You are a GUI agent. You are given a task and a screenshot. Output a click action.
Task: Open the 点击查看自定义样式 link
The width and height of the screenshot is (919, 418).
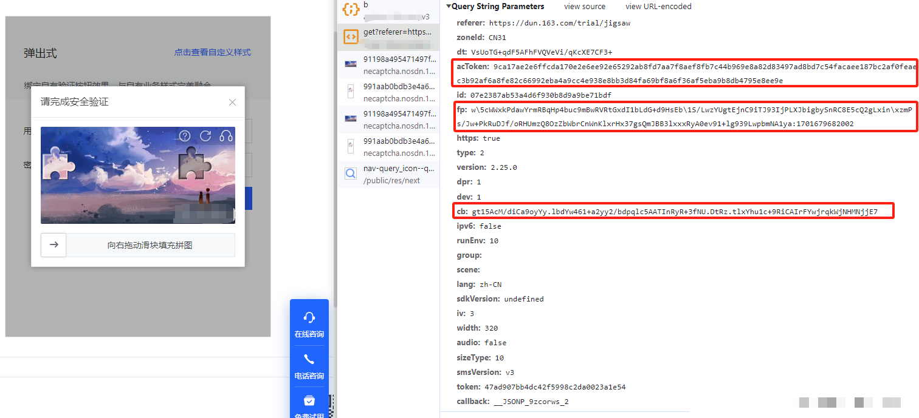pyautogui.click(x=212, y=53)
